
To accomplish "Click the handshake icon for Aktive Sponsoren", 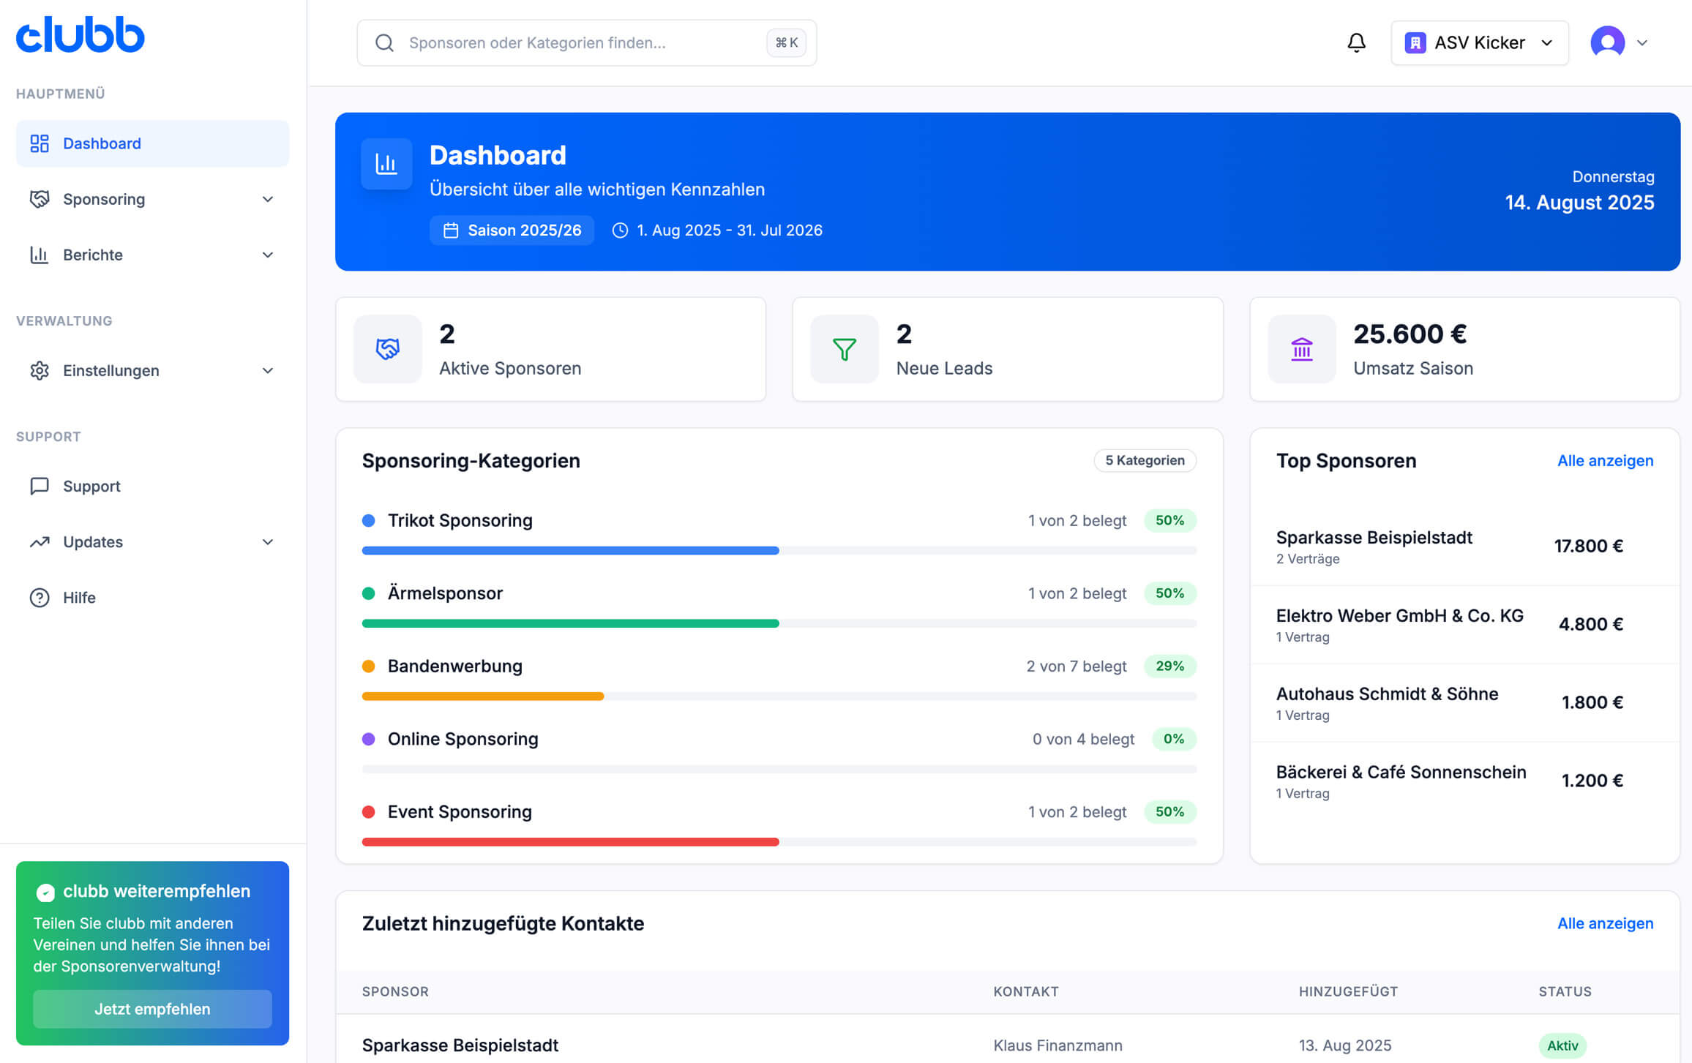I will tap(387, 349).
